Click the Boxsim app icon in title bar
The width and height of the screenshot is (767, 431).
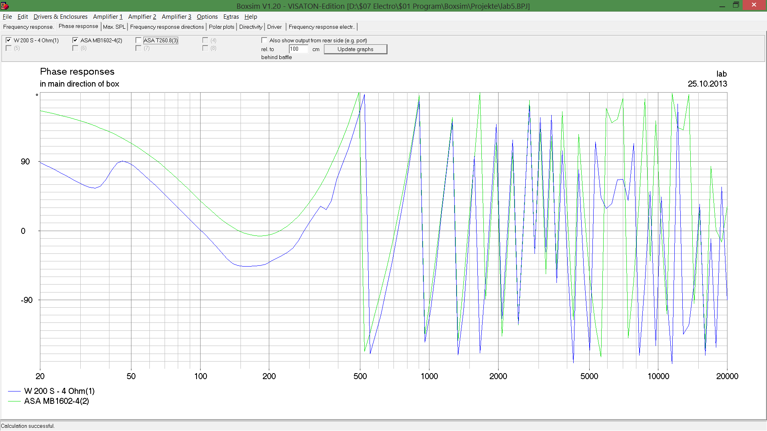click(4, 6)
